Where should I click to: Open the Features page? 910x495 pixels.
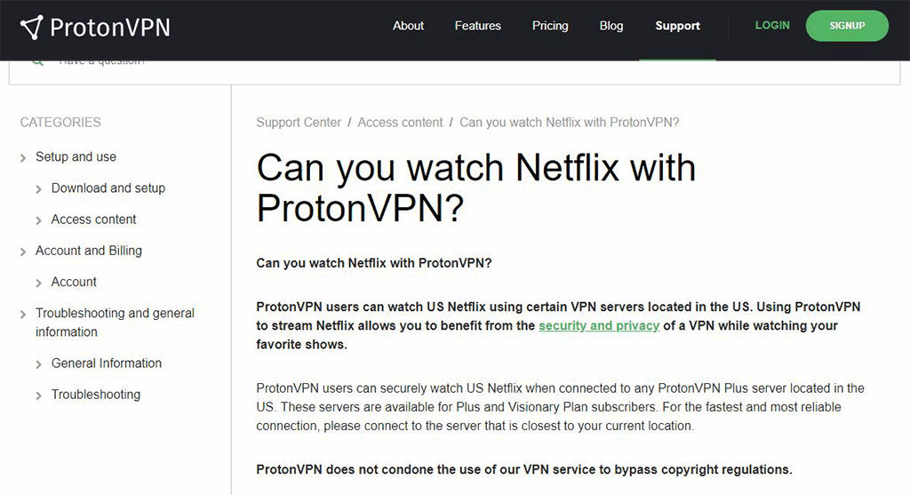[x=477, y=26]
